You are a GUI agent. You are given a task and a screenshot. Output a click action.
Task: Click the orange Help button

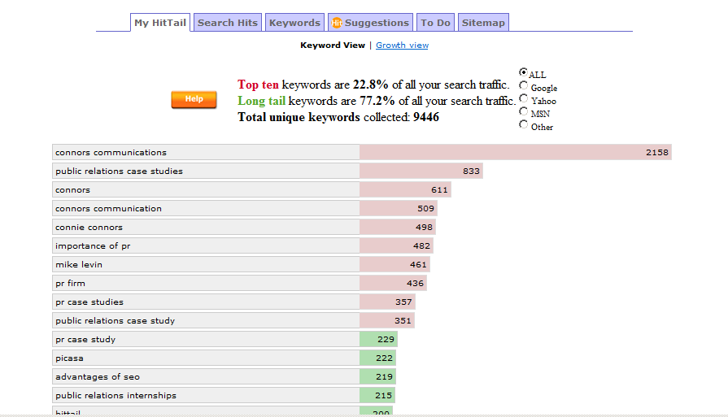[x=194, y=99]
